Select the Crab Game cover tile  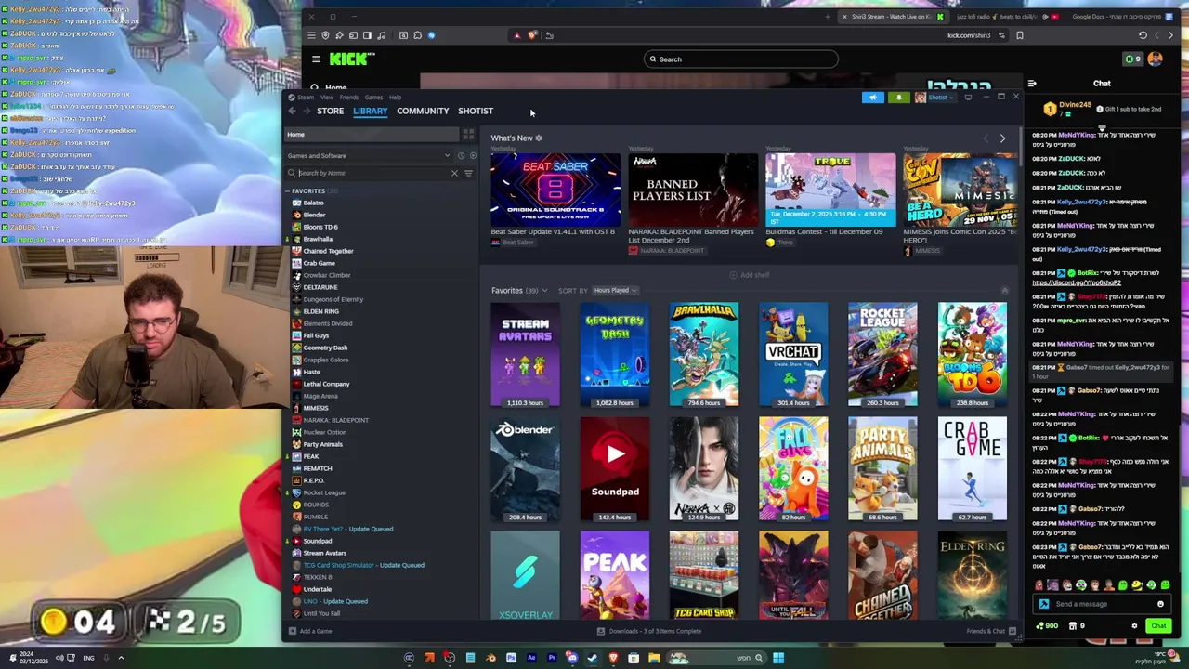coord(972,469)
